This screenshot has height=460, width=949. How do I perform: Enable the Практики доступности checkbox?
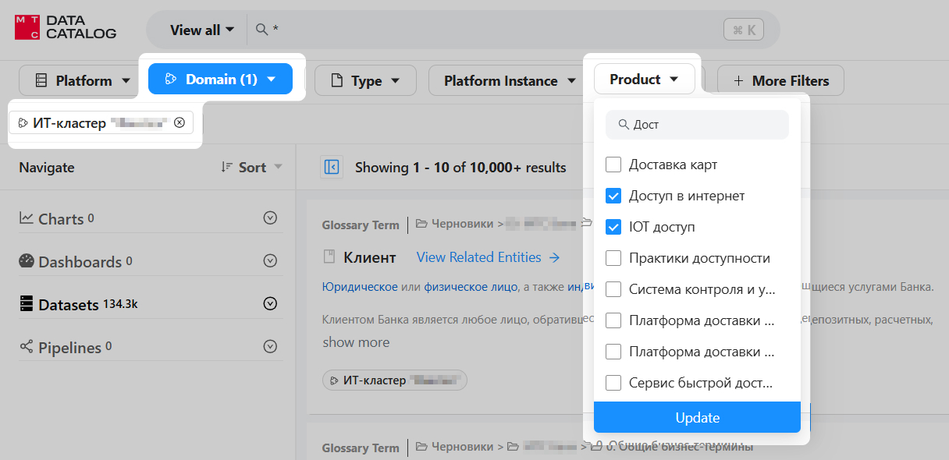[613, 258]
